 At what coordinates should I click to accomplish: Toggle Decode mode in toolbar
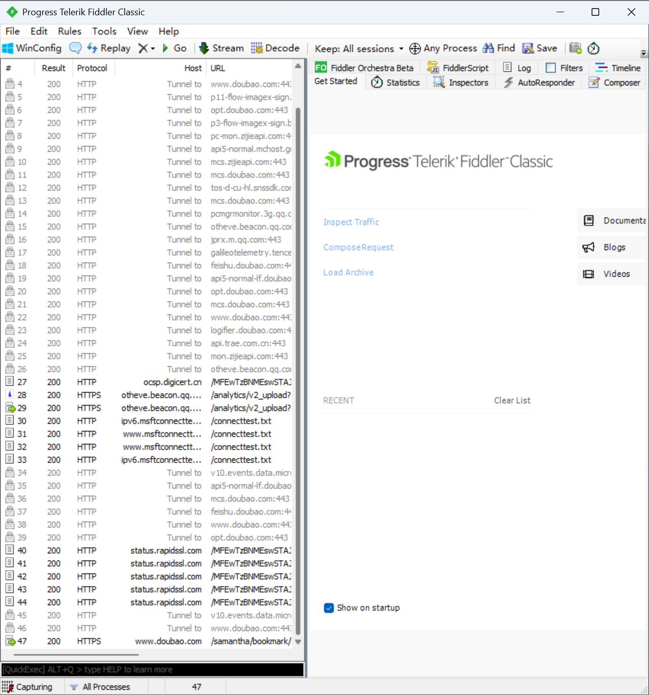coord(275,48)
